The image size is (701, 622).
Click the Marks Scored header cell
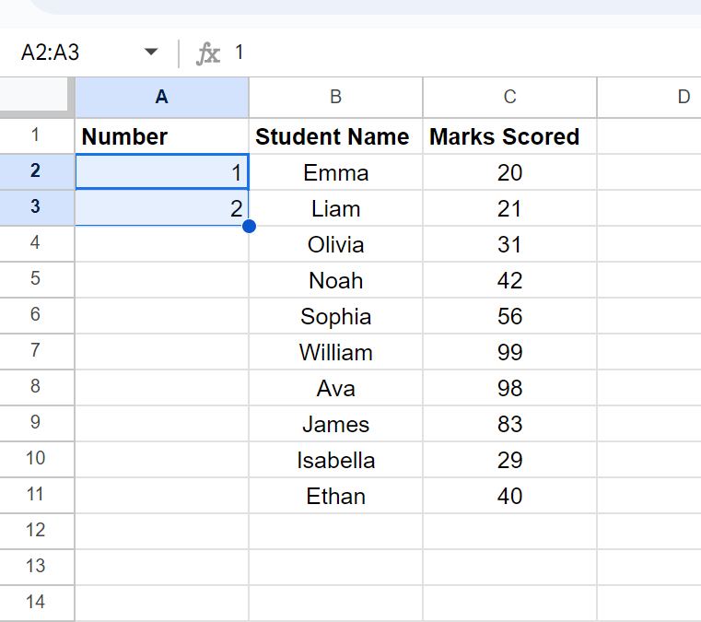tap(509, 136)
